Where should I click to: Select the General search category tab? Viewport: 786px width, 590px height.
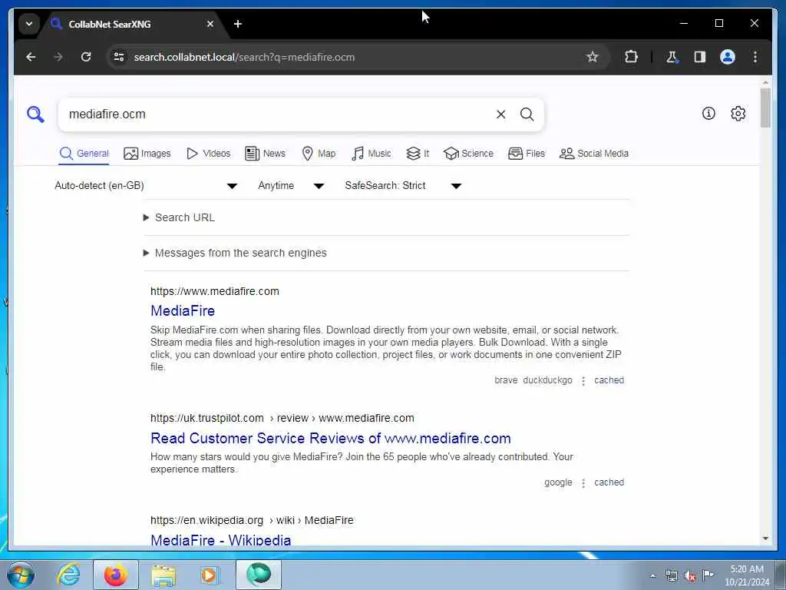pyautogui.click(x=84, y=154)
